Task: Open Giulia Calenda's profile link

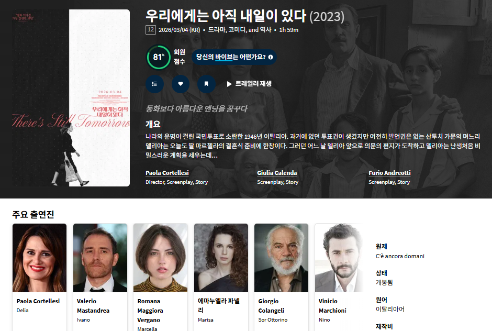Action: point(277,173)
